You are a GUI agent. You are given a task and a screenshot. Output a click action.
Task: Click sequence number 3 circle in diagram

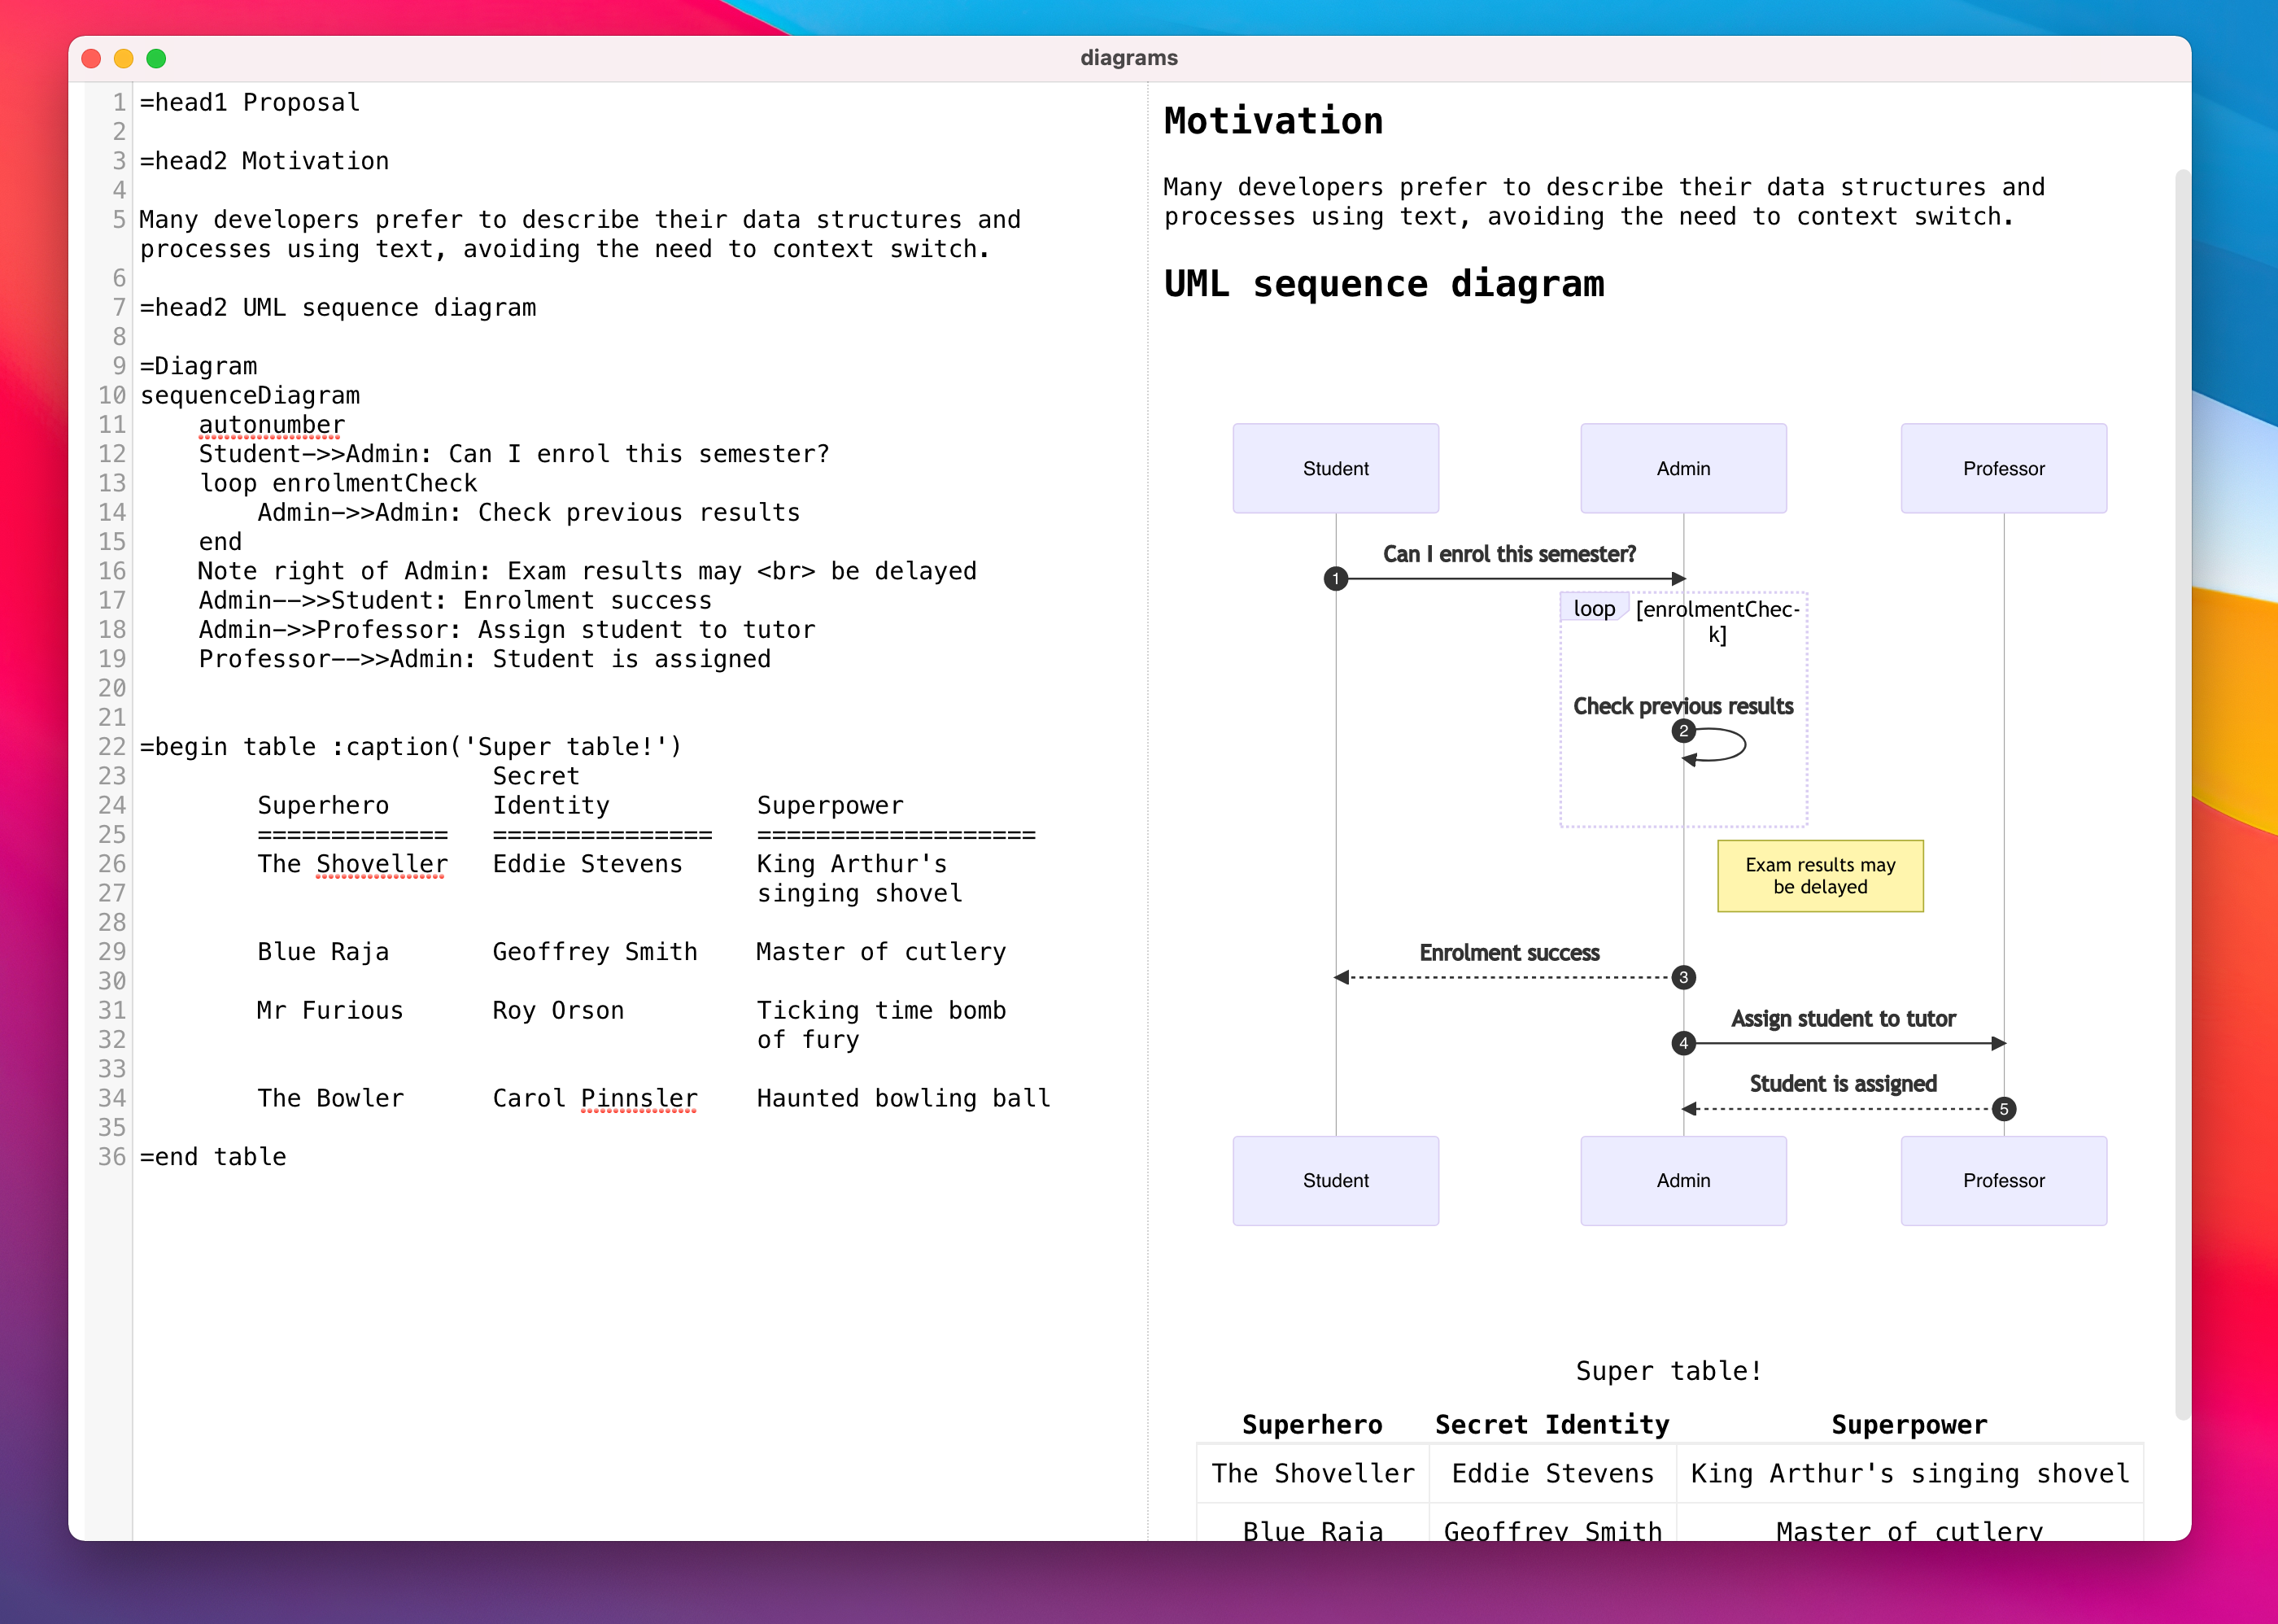[1683, 977]
